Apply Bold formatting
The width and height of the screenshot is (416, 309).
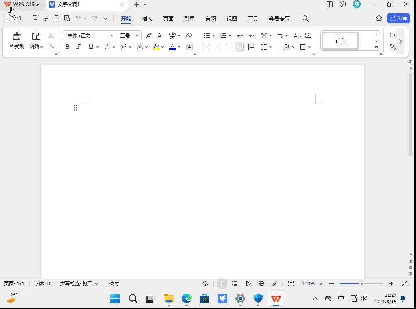tap(67, 47)
